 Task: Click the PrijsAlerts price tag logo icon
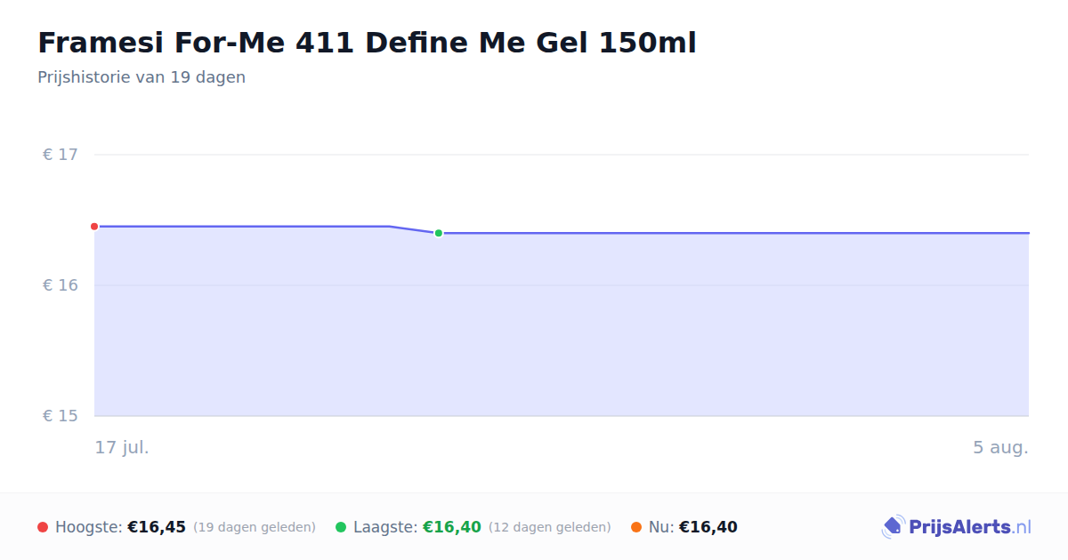click(893, 527)
